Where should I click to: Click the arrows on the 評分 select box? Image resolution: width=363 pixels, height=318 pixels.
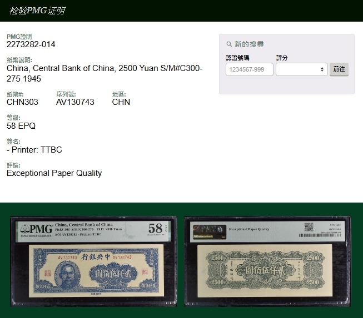pyautogui.click(x=322, y=69)
